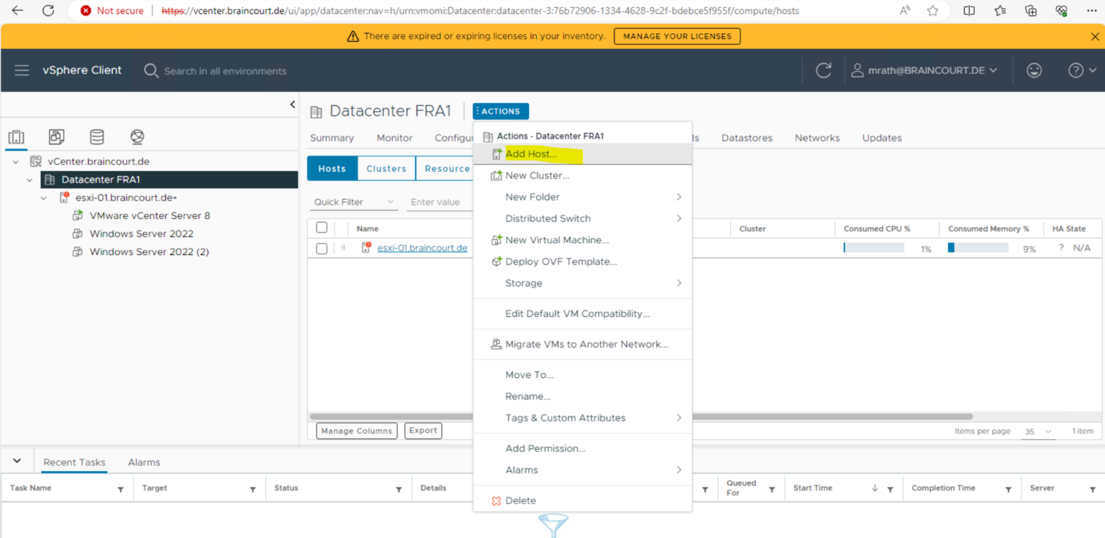This screenshot has width=1105, height=538.
Task: Switch to VMs and Templates inventory icon
Action: pyautogui.click(x=56, y=137)
